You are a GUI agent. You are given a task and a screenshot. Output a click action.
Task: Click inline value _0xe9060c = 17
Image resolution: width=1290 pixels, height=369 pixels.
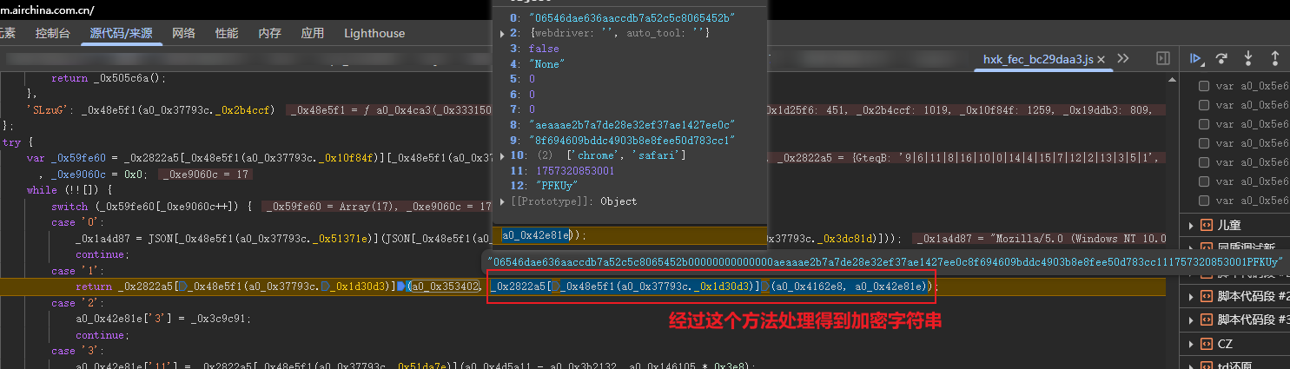click(205, 175)
